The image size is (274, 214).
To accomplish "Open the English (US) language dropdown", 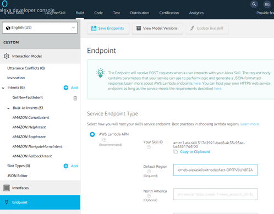I will pyautogui.click(x=40, y=28).
